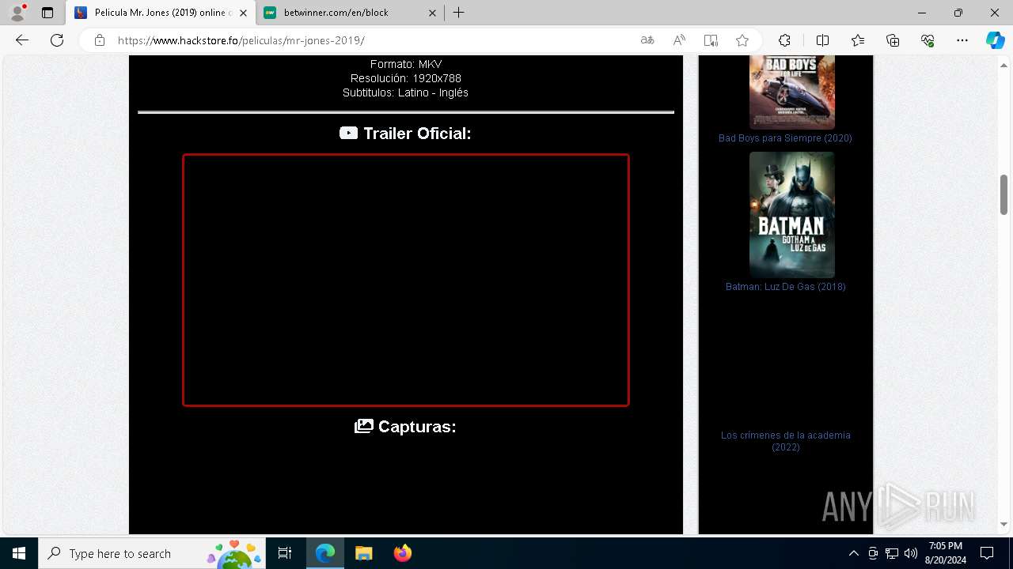The height and width of the screenshot is (569, 1013).
Task: Open the Windows Start menu
Action: pos(19,553)
